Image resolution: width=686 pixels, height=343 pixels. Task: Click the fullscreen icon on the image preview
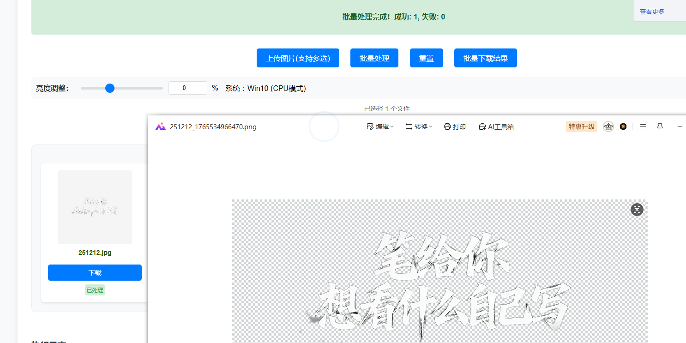[637, 210]
